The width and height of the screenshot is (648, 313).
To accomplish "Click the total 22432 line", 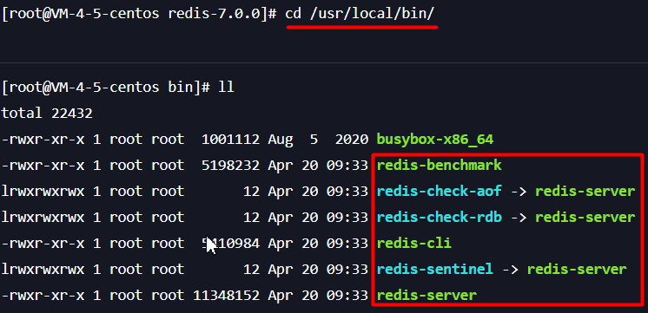I will click(x=47, y=113).
